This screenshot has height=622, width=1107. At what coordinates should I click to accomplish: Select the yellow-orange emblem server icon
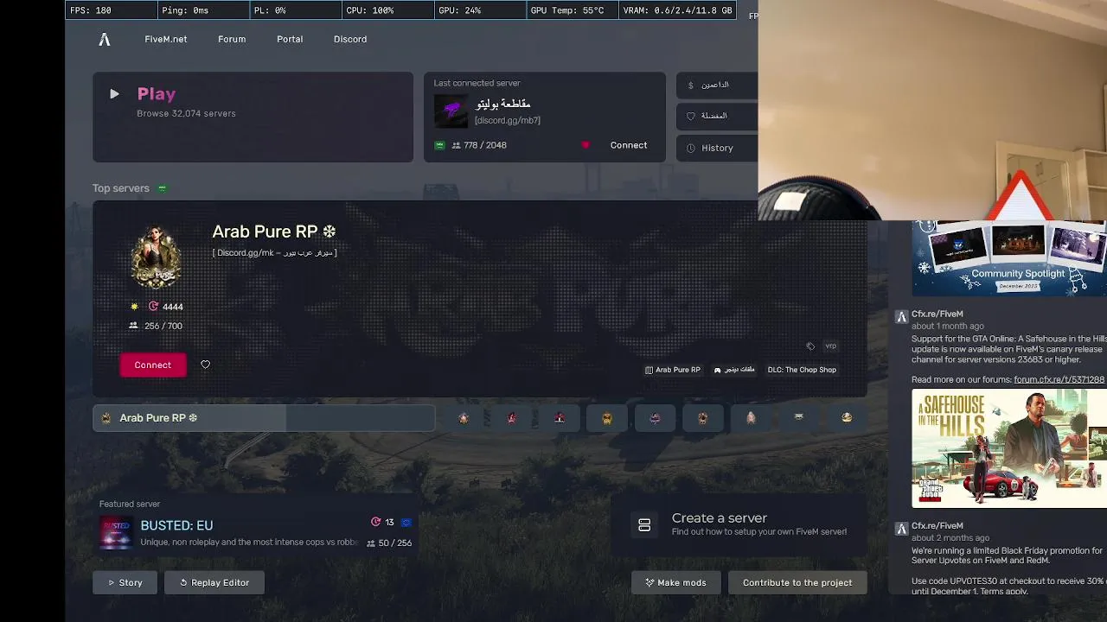pyautogui.click(x=607, y=418)
